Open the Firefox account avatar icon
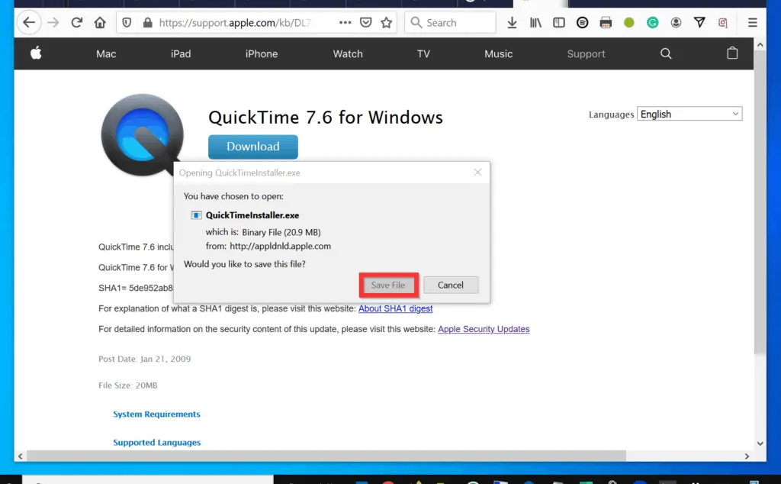781x484 pixels. click(676, 22)
